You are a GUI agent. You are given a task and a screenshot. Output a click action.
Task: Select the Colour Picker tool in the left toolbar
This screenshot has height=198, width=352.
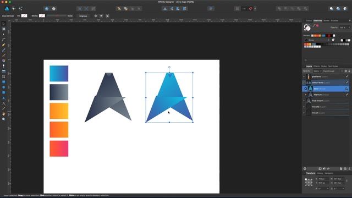click(x=4, y=108)
